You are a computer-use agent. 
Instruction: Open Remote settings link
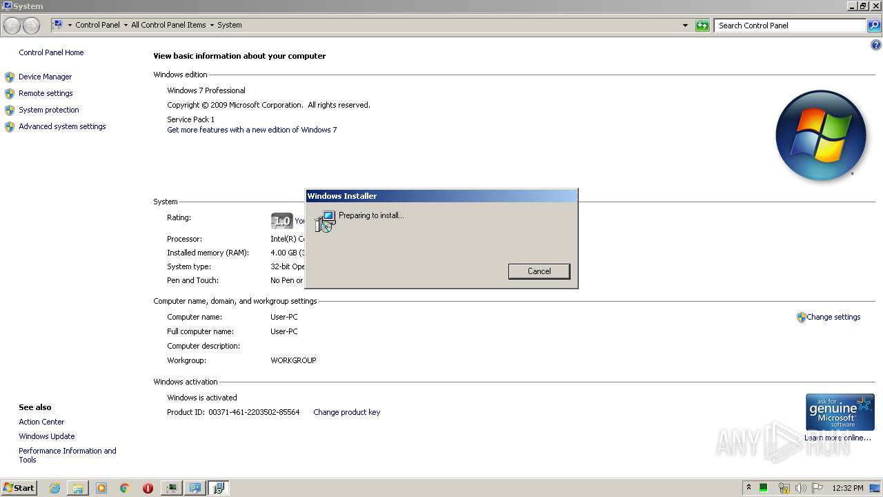[x=46, y=93]
